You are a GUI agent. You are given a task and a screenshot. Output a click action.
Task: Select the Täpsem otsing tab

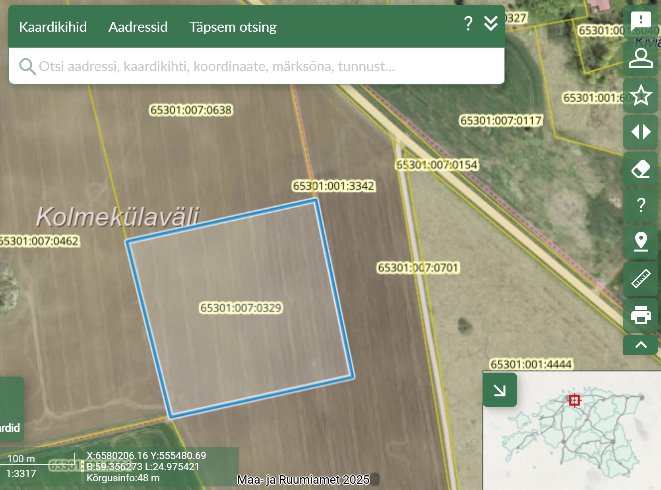pos(233,27)
